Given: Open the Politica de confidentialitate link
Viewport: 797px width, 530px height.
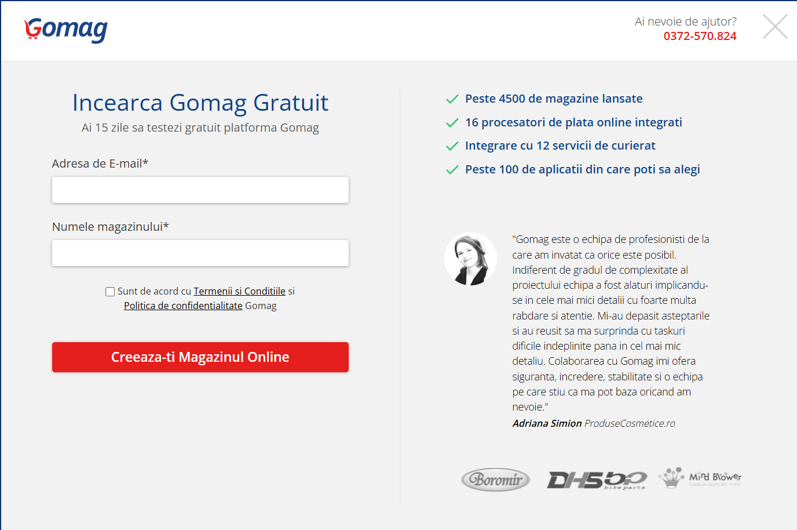Looking at the screenshot, I should click(183, 306).
